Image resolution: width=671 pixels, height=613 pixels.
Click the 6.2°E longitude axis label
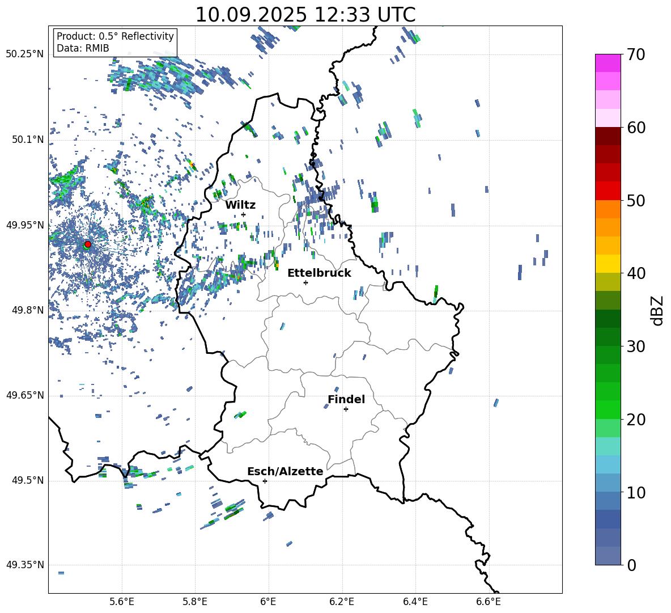342,601
